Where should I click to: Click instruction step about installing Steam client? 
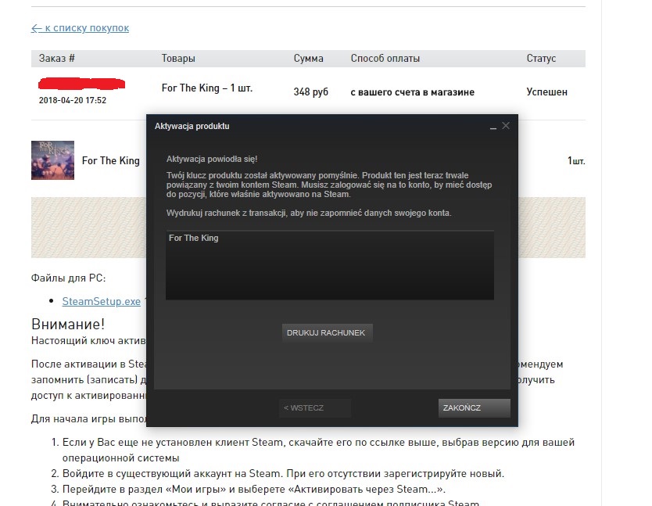[318, 450]
